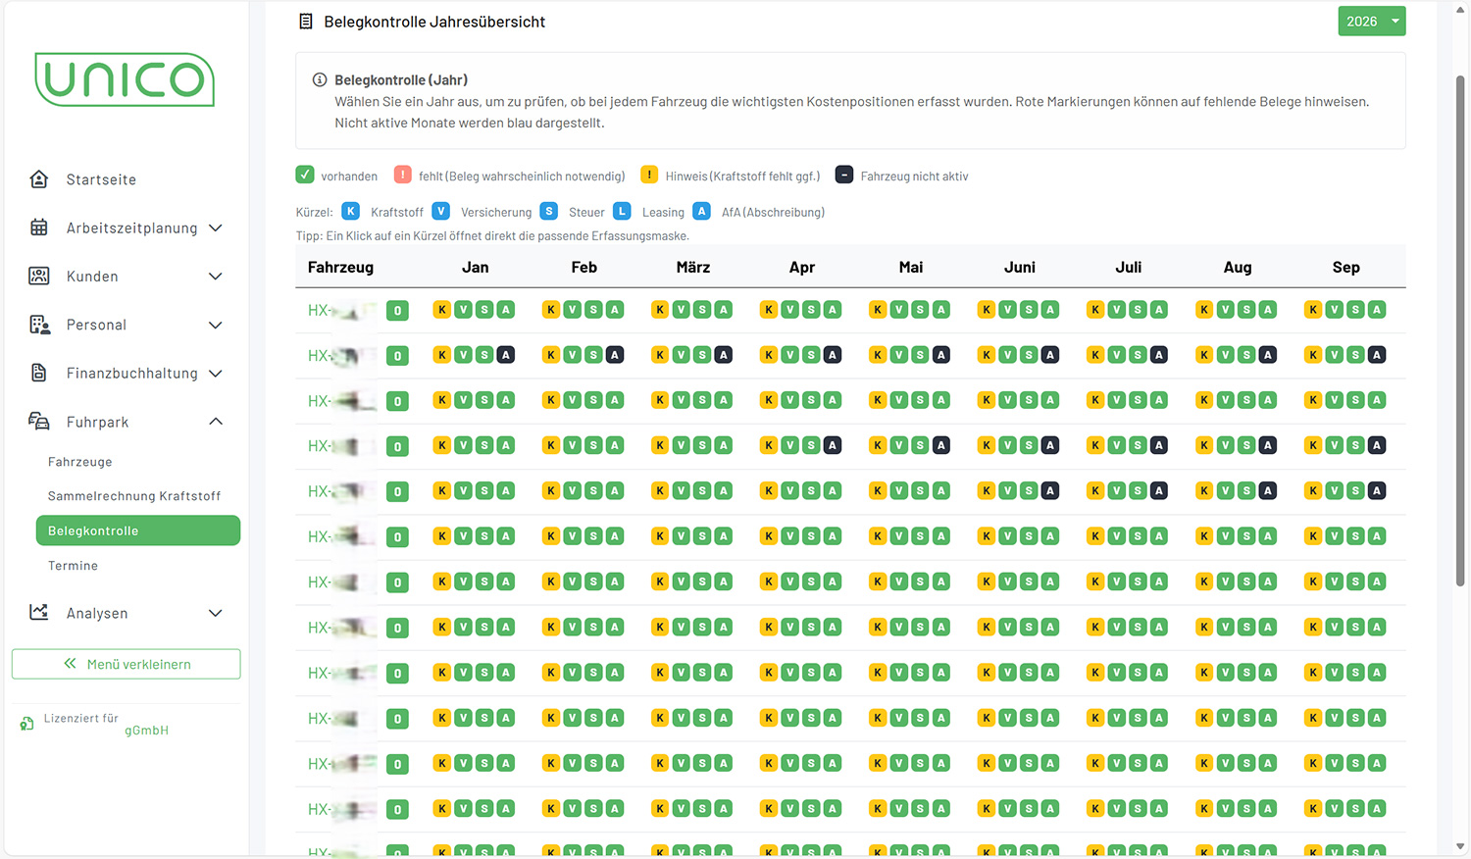Click the red 'fehlt' warning legend box
Screen dimensions: 1471x859
click(403, 176)
